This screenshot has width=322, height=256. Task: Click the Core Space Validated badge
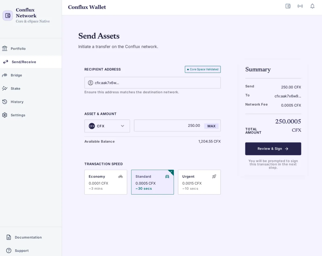pos(203,69)
